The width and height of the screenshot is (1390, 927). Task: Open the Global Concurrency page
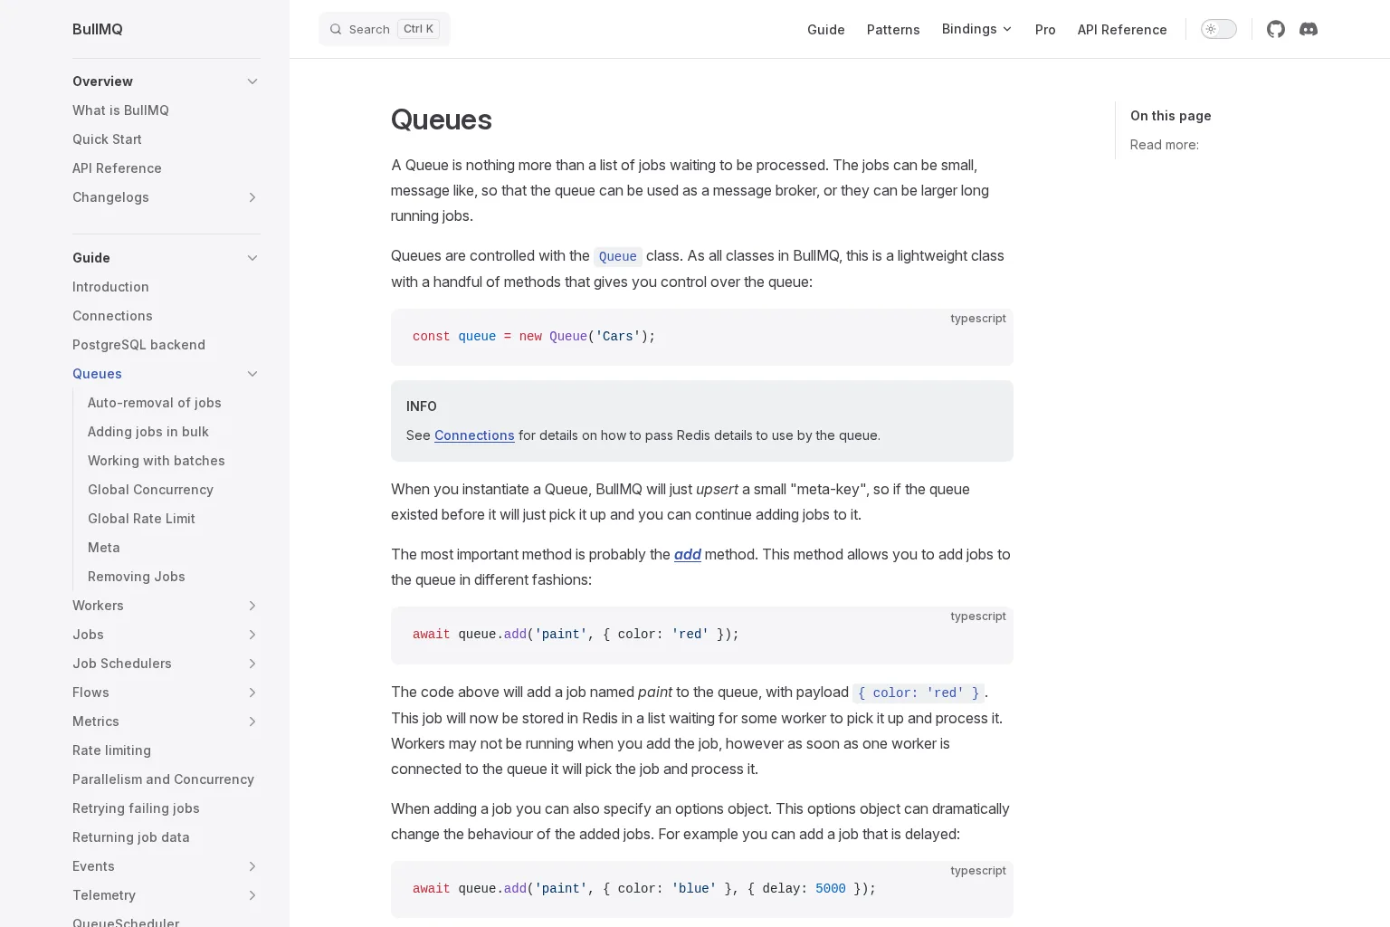click(x=150, y=490)
